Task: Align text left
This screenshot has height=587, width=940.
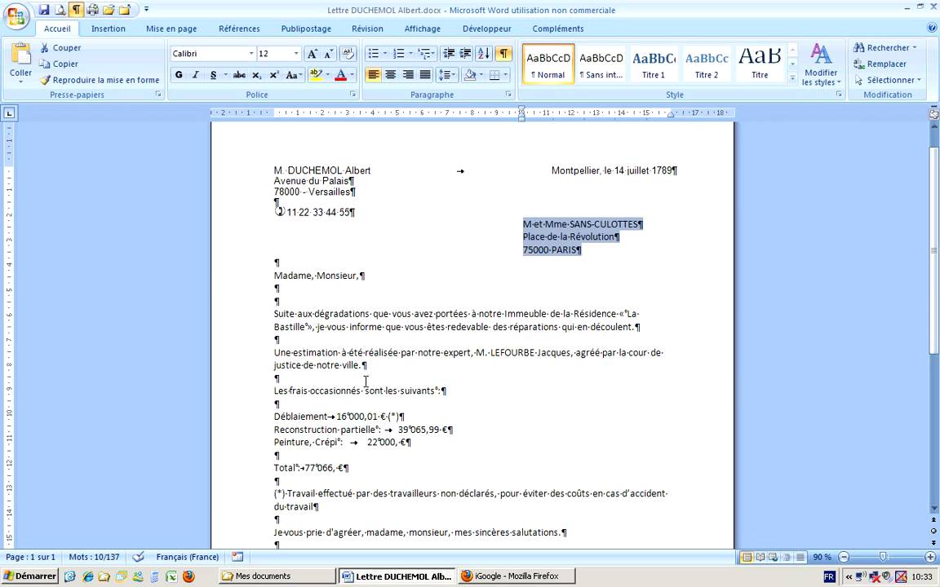Action: click(x=373, y=75)
